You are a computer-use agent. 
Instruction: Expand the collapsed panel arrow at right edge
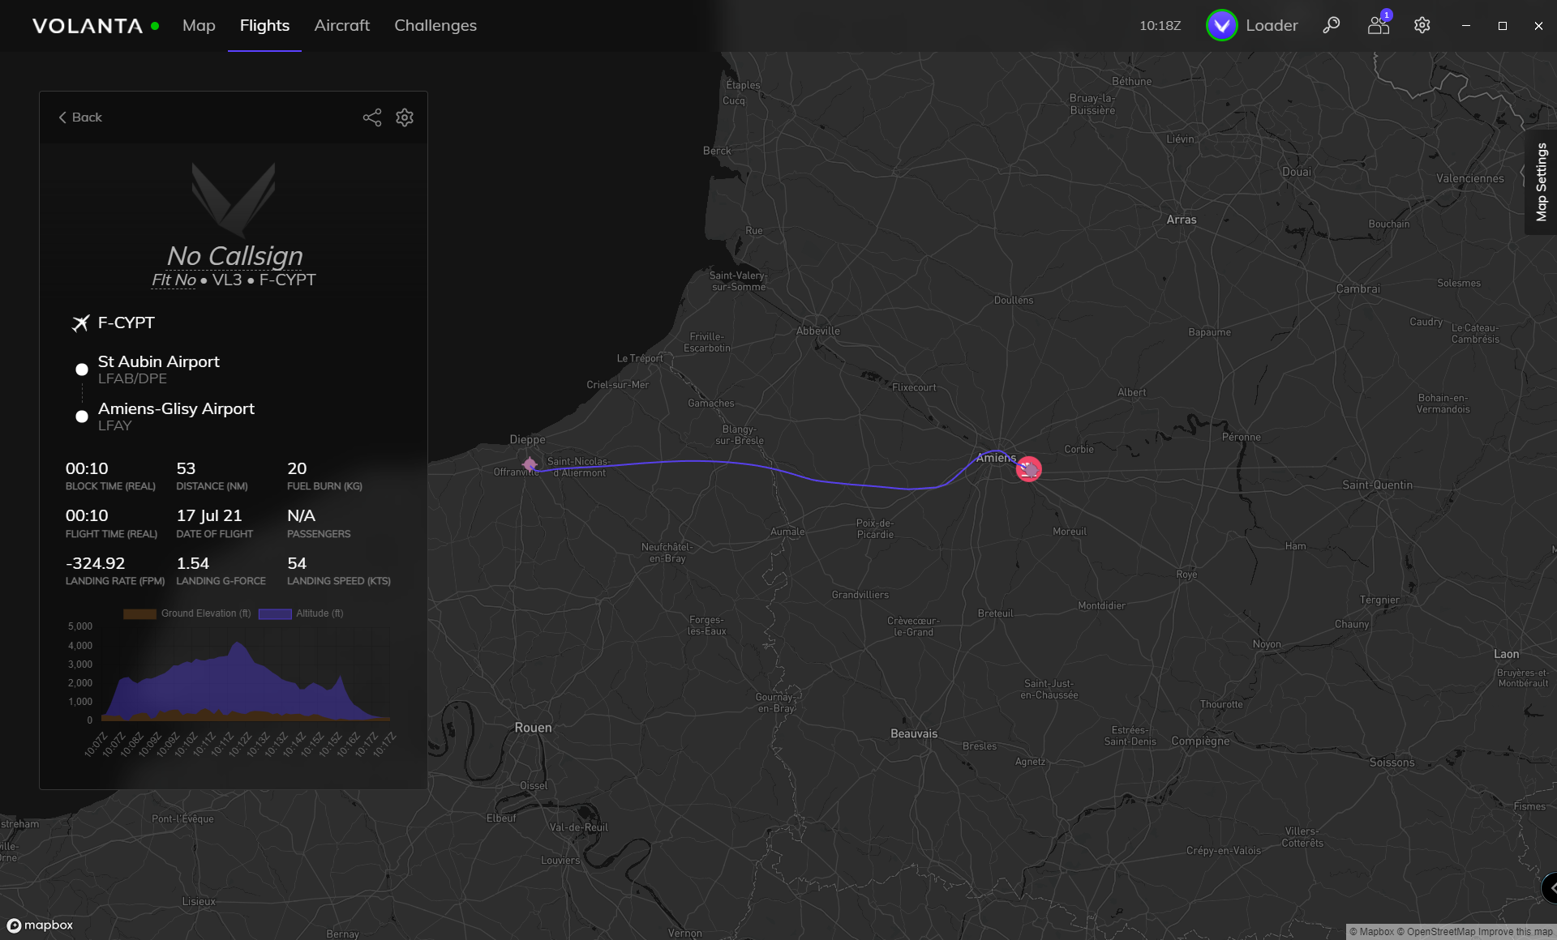[x=1550, y=887]
